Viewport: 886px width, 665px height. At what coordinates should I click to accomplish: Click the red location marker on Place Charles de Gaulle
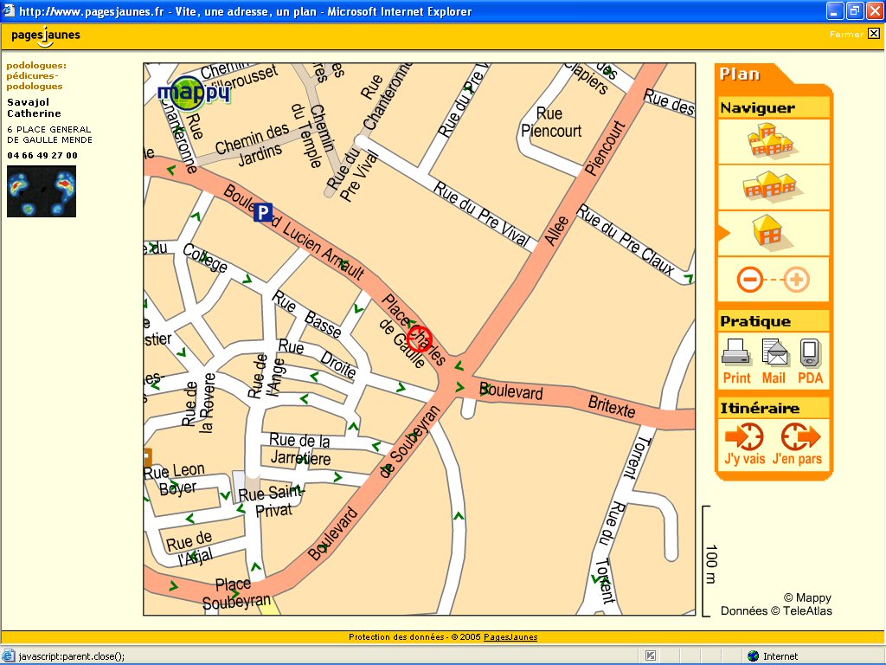click(x=420, y=339)
